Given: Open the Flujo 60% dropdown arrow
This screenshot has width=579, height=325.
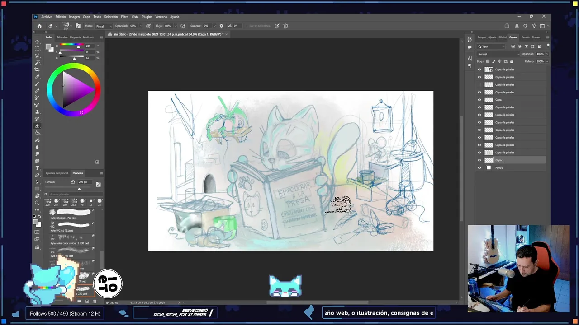Looking at the screenshot, I should [176, 26].
